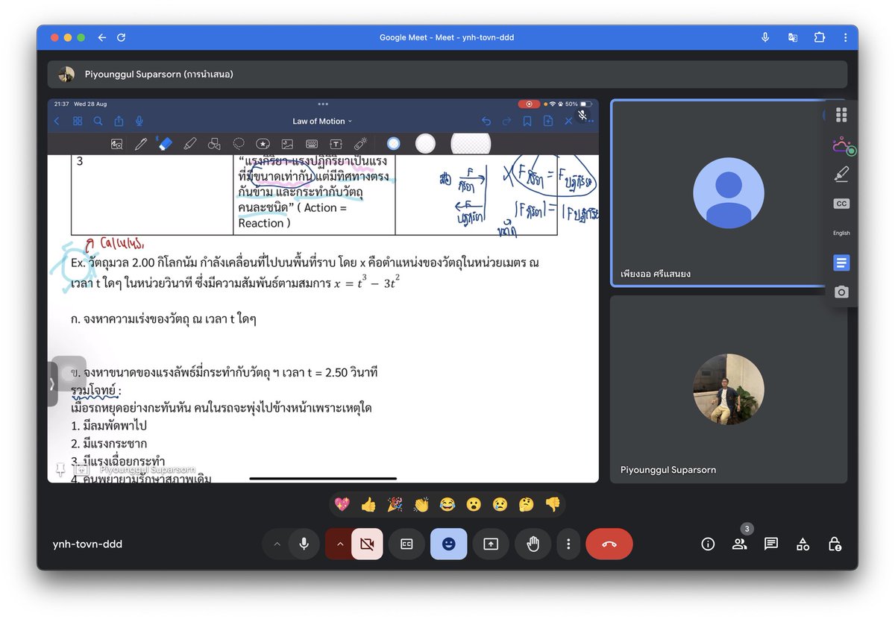Choose the medium white circle size

click(x=425, y=144)
